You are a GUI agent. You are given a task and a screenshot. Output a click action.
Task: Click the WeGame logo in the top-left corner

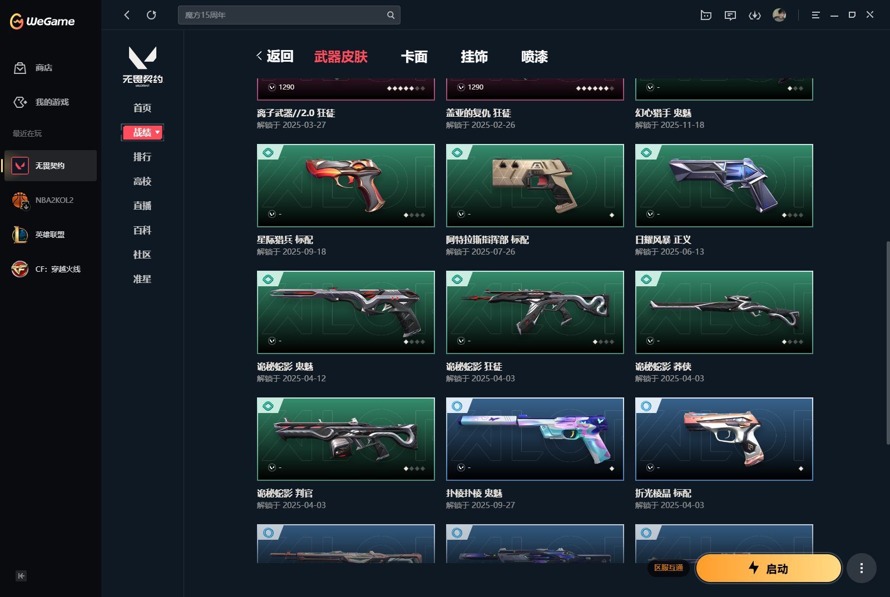click(42, 21)
